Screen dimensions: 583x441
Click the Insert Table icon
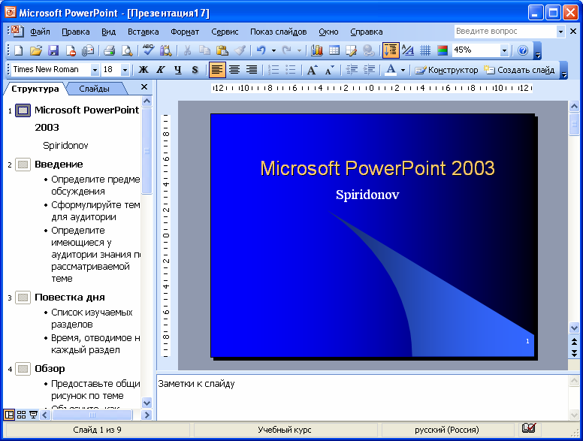(334, 51)
